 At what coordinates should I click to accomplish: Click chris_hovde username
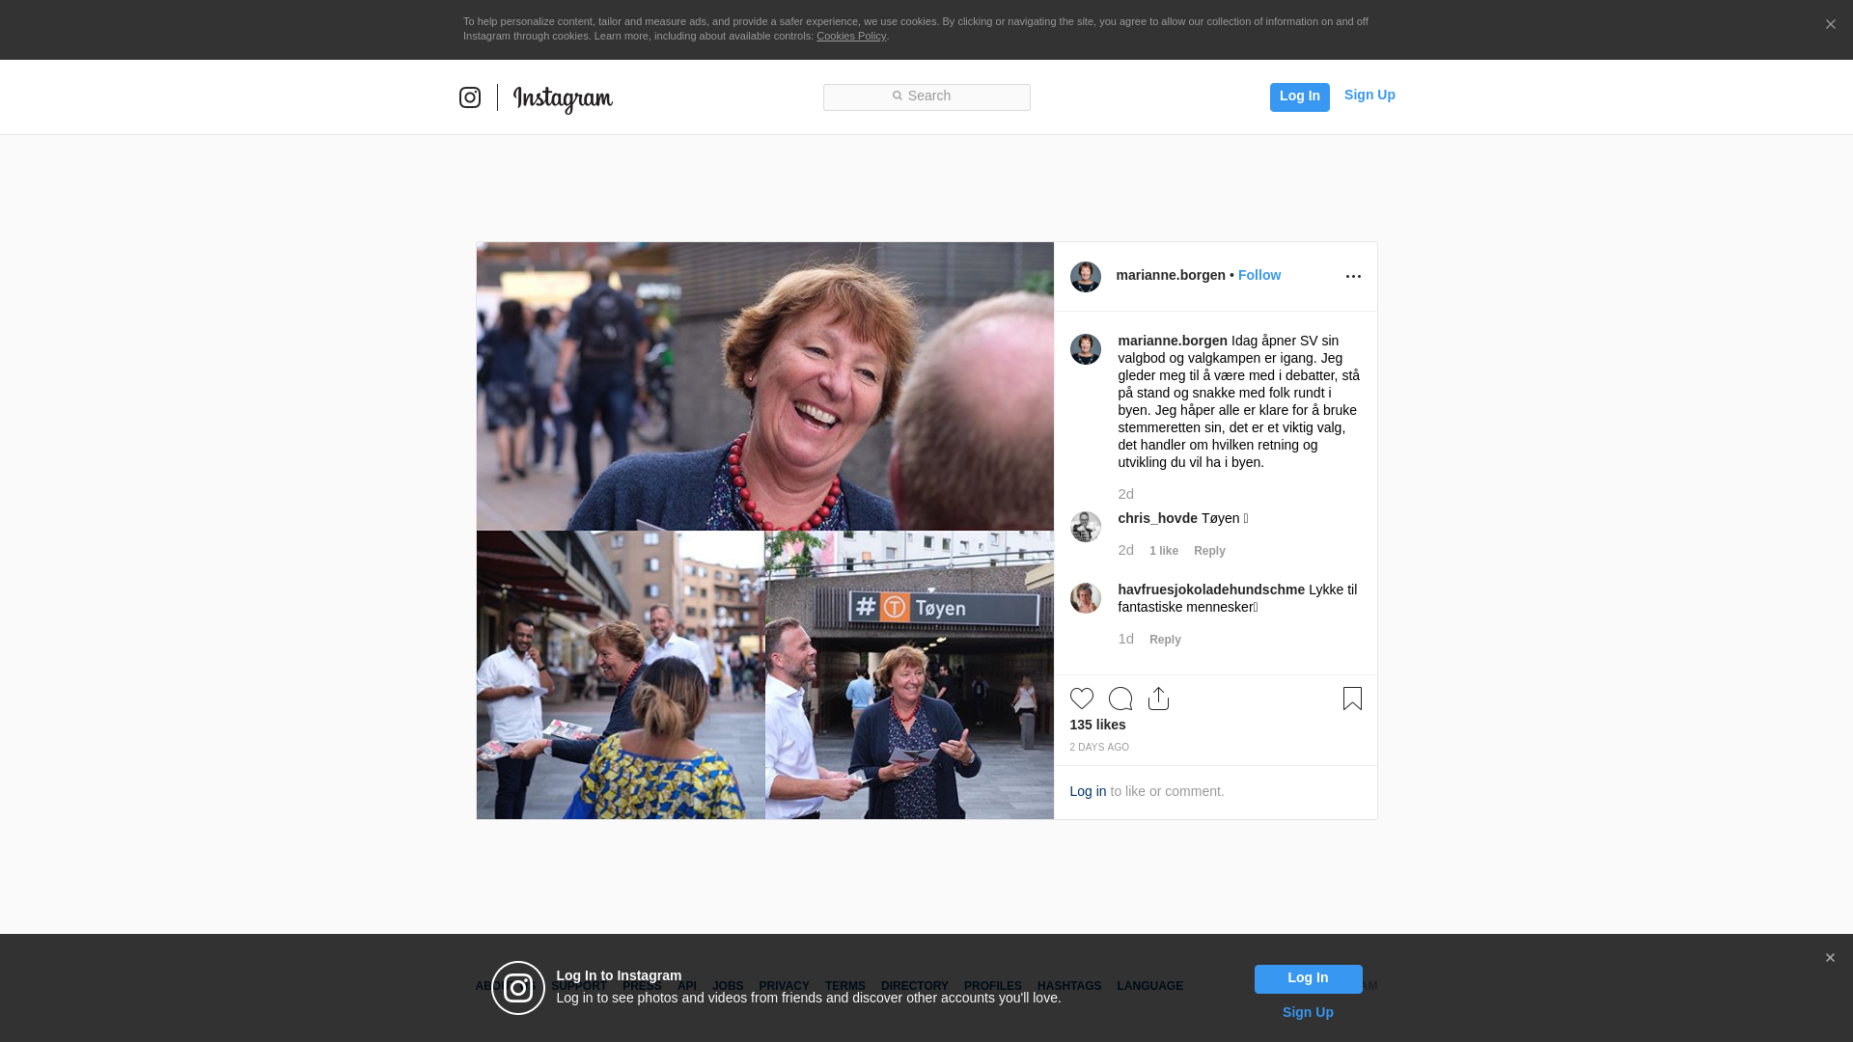pyautogui.click(x=1157, y=518)
